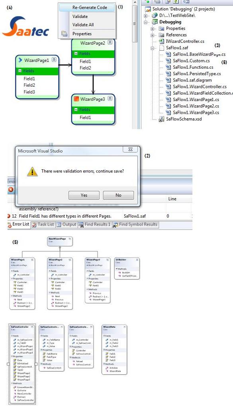Screen dimensions: 233x406
Task: Switch to the Find Symbol Results tab
Action: pyautogui.click(x=135, y=224)
